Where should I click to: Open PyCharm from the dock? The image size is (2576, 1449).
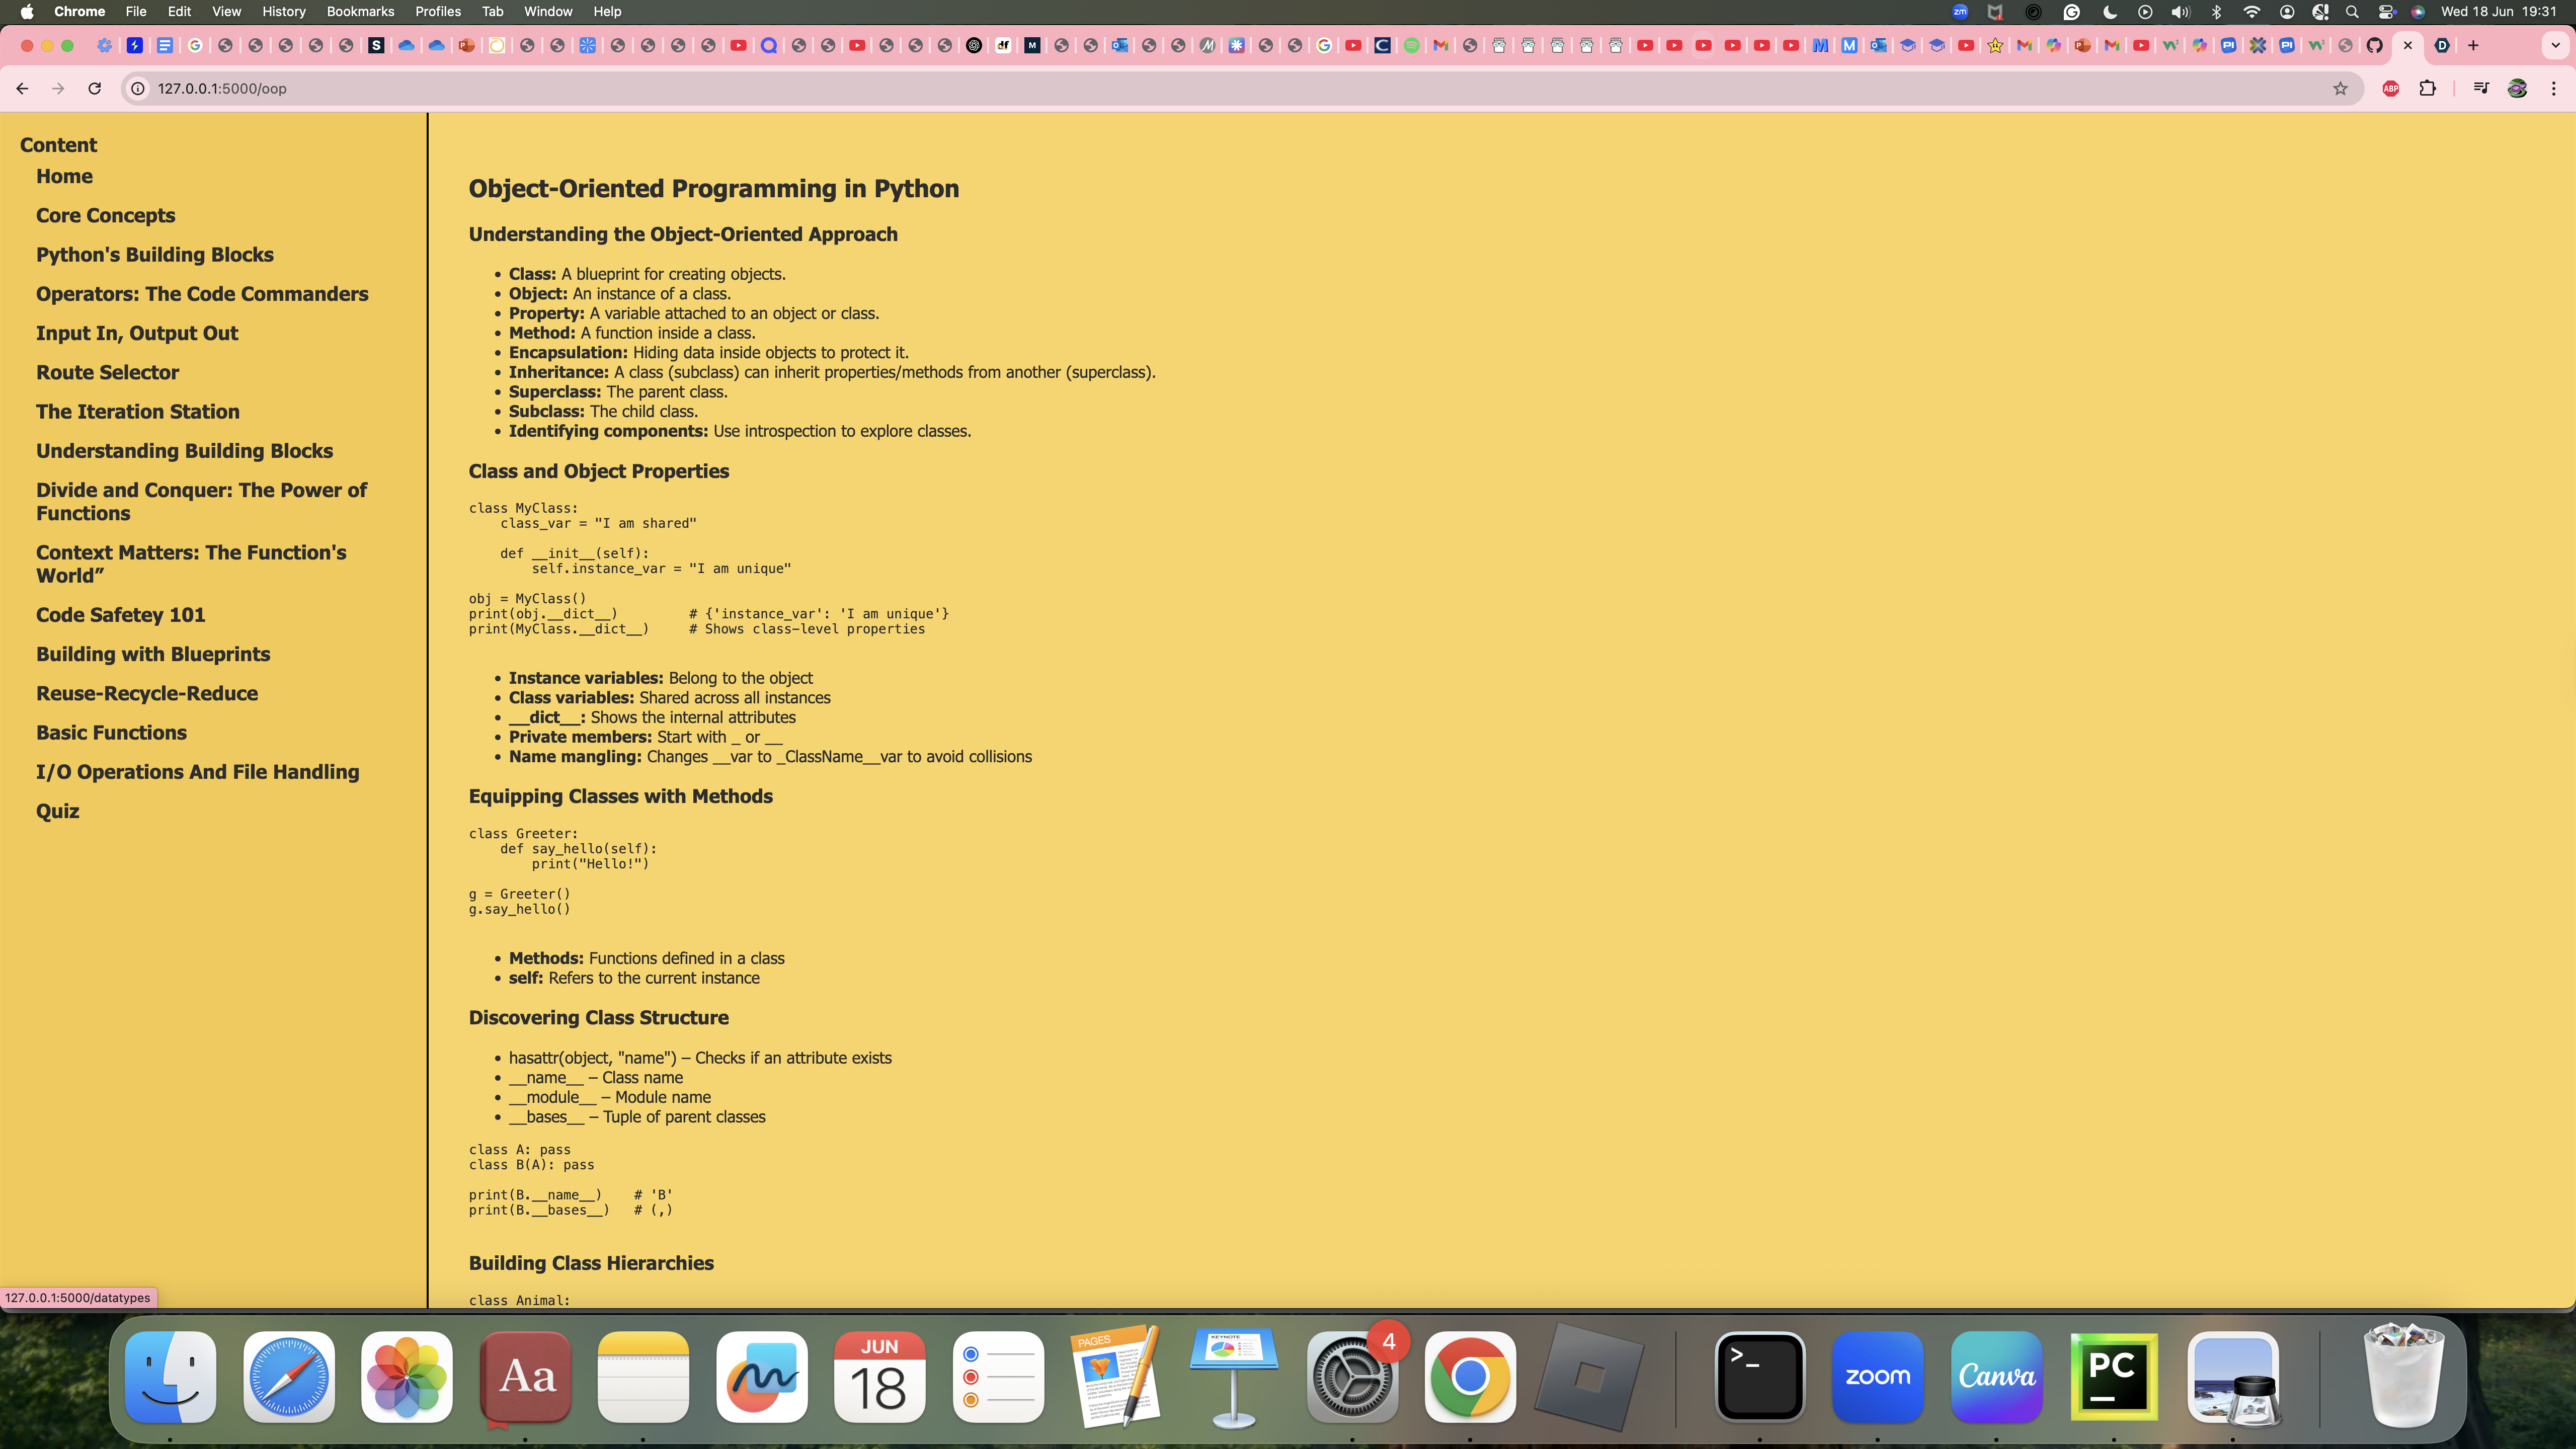[x=2114, y=1376]
